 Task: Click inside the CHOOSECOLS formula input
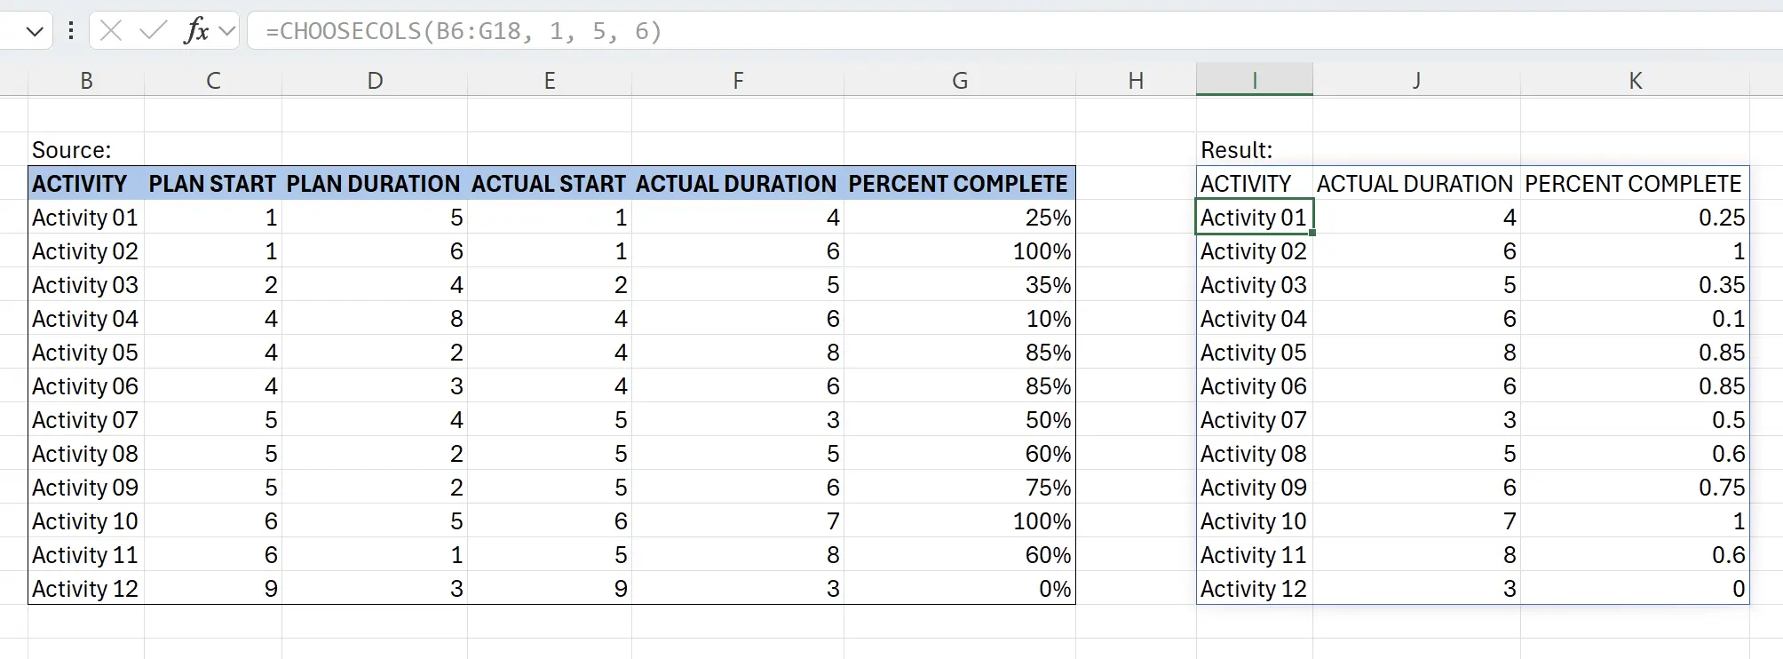(x=1014, y=31)
